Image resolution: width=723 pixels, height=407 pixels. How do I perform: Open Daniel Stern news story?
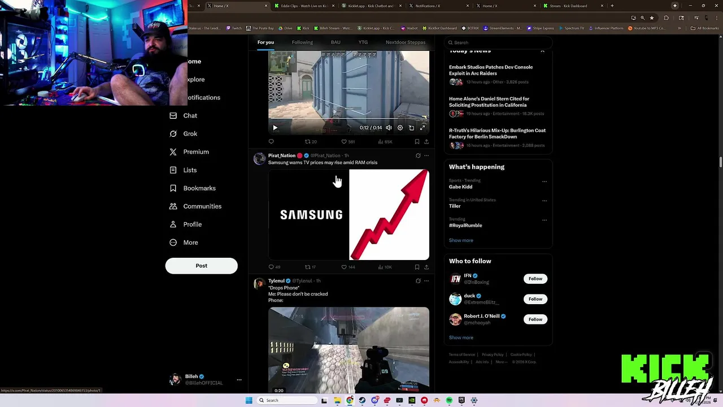tap(497, 106)
